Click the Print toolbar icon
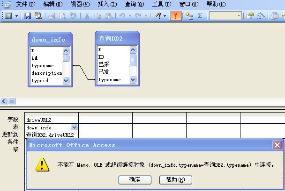The image size is (285, 191). 52,16
